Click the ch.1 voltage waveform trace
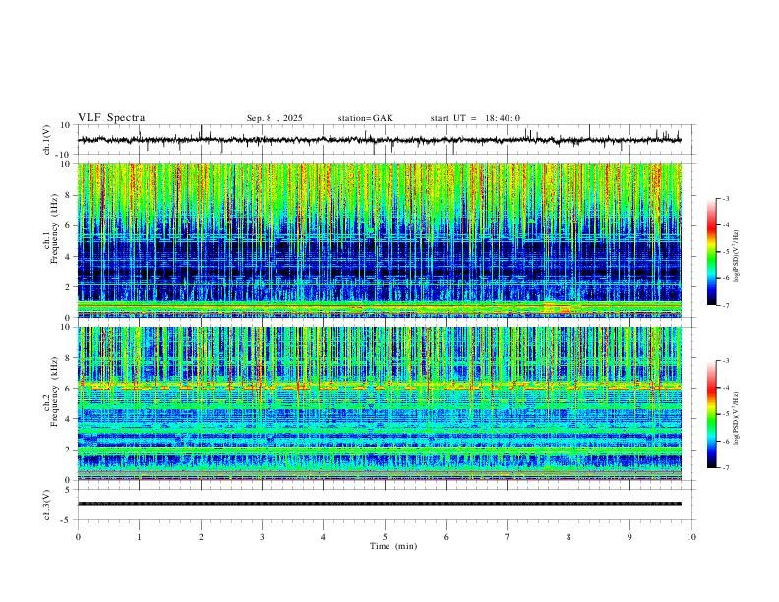This screenshot has width=779, height=602. tap(379, 140)
